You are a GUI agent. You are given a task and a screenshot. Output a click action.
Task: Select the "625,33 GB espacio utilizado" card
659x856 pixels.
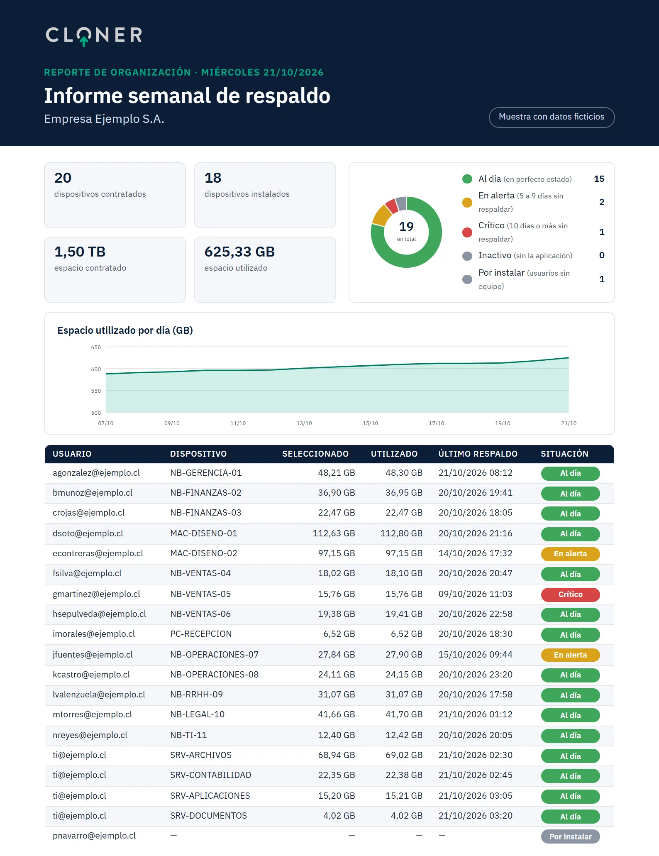(x=265, y=270)
